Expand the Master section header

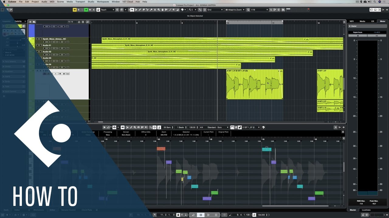pos(367,26)
